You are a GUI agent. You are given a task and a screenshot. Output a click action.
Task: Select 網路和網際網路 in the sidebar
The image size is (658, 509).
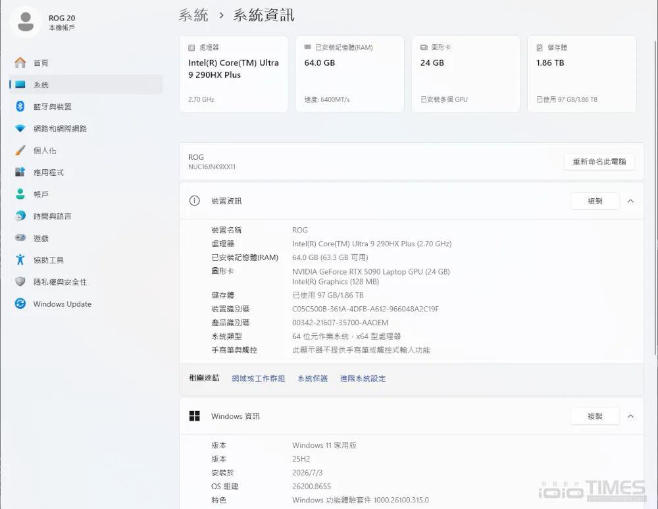pos(86,128)
